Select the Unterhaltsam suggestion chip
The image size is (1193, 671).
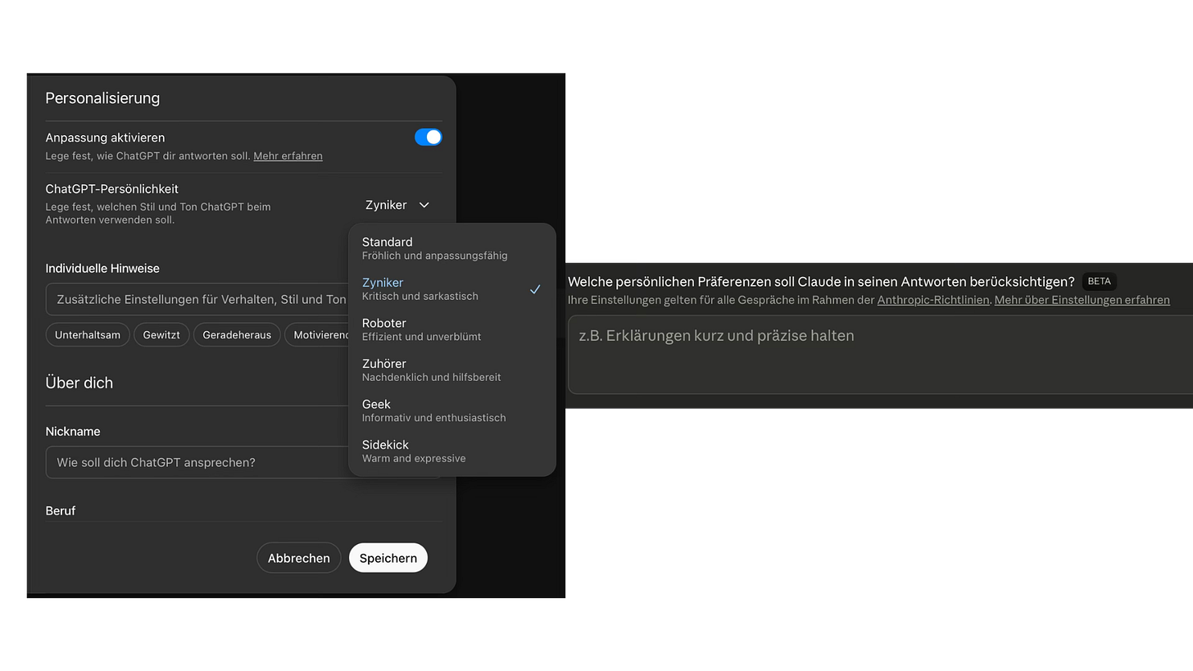click(88, 334)
